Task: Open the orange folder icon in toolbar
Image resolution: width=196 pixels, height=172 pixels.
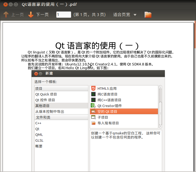Action: tap(148, 15)
